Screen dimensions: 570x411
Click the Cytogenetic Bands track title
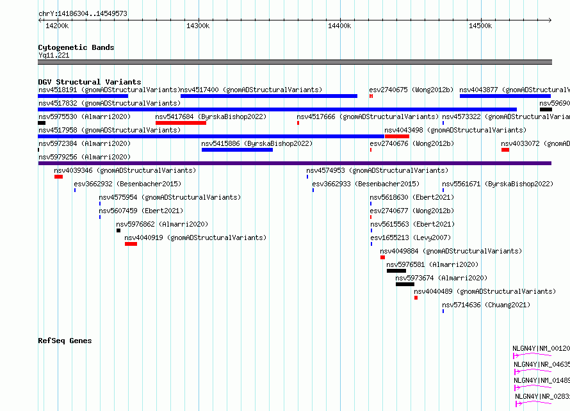pyautogui.click(x=76, y=47)
